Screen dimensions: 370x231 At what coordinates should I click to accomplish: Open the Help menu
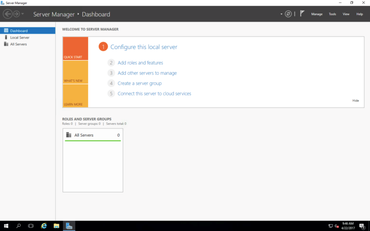[359, 14]
